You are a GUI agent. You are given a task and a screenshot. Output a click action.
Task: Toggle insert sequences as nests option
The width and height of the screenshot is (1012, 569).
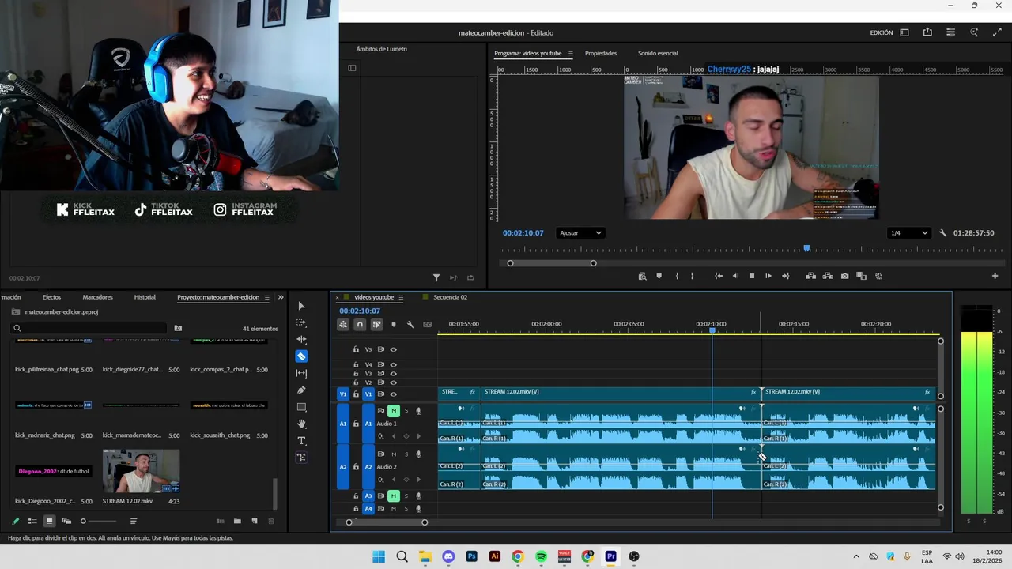coord(343,324)
